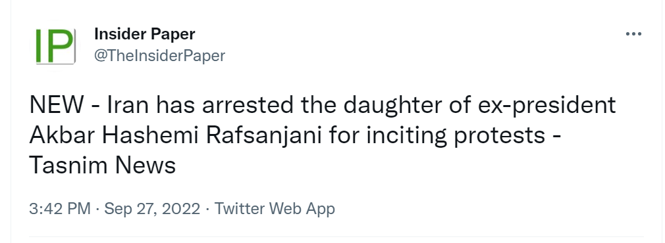Click the dot separator before Twitter Web App
The width and height of the screenshot is (665, 243).
click(207, 209)
